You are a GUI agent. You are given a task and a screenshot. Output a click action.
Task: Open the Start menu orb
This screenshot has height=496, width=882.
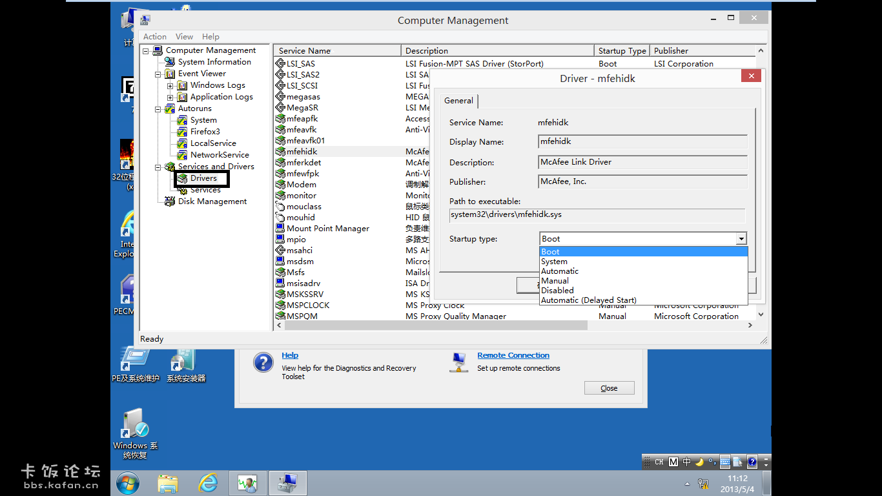pos(128,482)
